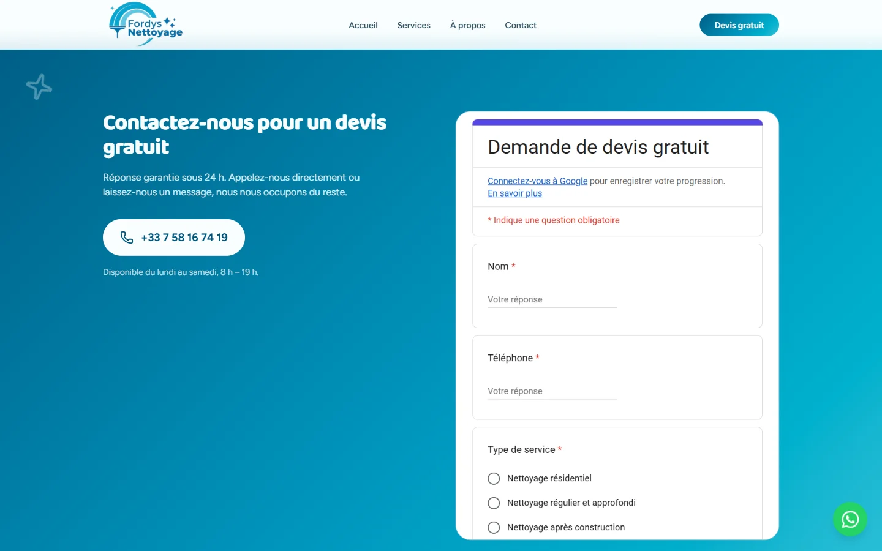Follow the Connectez-vous à Google link

[x=537, y=181]
